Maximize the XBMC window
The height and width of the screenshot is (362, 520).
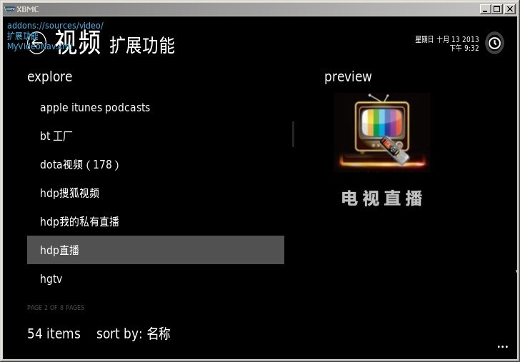(497, 9)
